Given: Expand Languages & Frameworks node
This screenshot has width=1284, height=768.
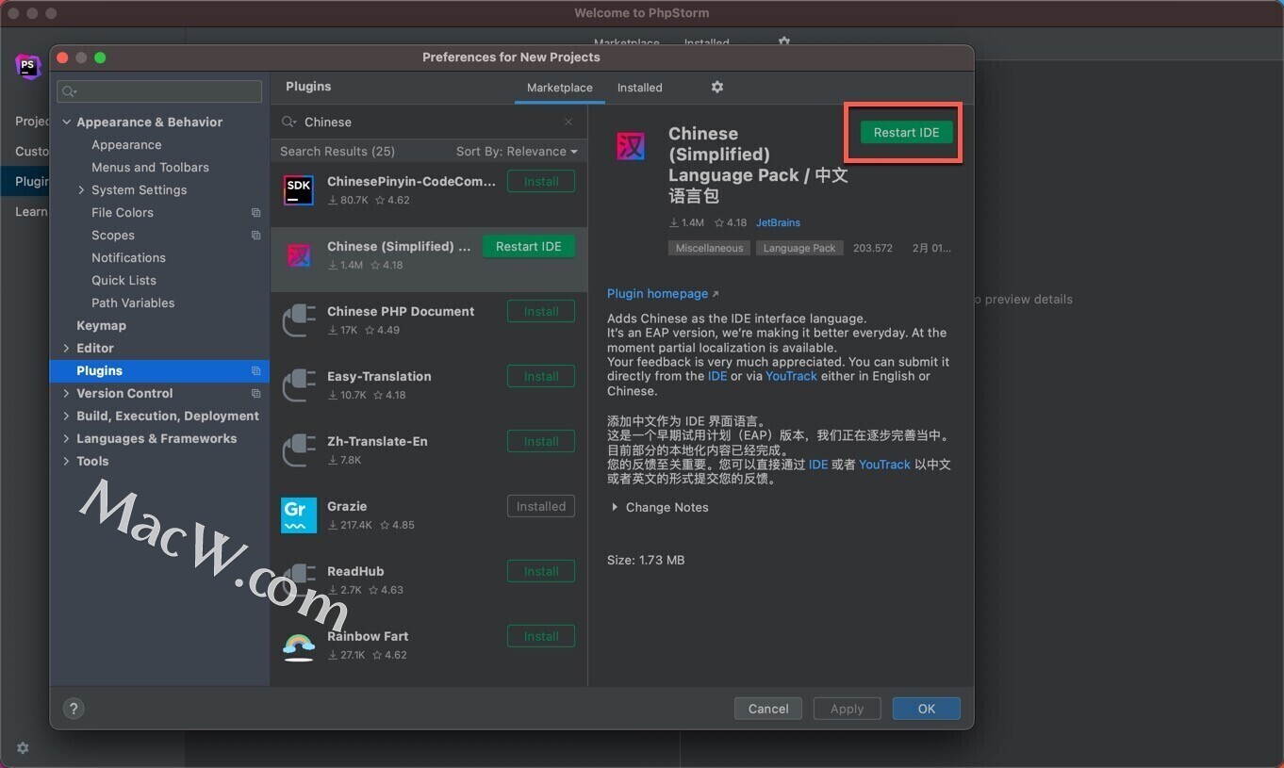Looking at the screenshot, I should 66,439.
